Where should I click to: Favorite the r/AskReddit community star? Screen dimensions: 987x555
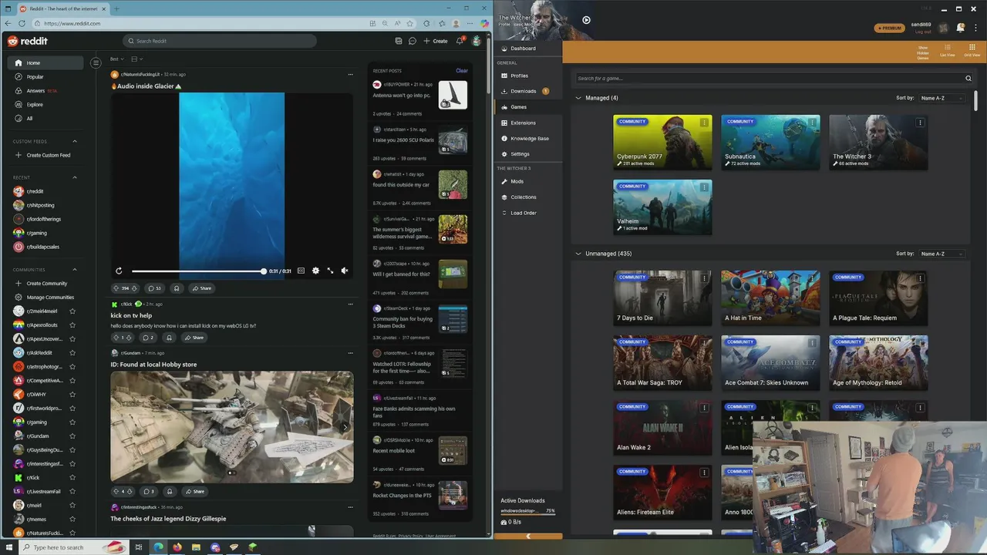point(72,353)
